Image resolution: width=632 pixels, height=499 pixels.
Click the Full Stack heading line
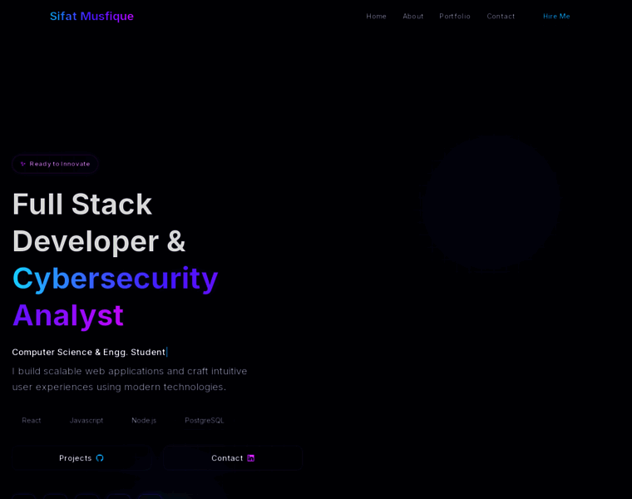coord(82,204)
